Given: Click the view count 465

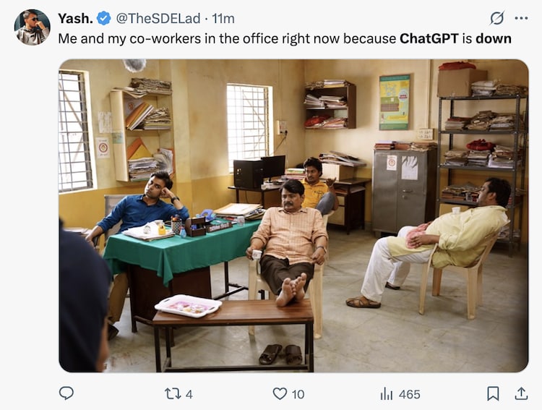Looking at the screenshot, I should click(x=409, y=394).
